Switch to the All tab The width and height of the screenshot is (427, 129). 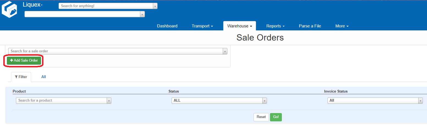tap(43, 77)
